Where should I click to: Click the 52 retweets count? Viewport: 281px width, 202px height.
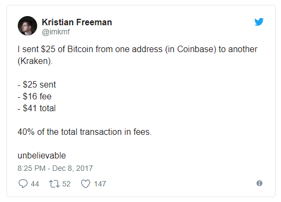pos(66,184)
